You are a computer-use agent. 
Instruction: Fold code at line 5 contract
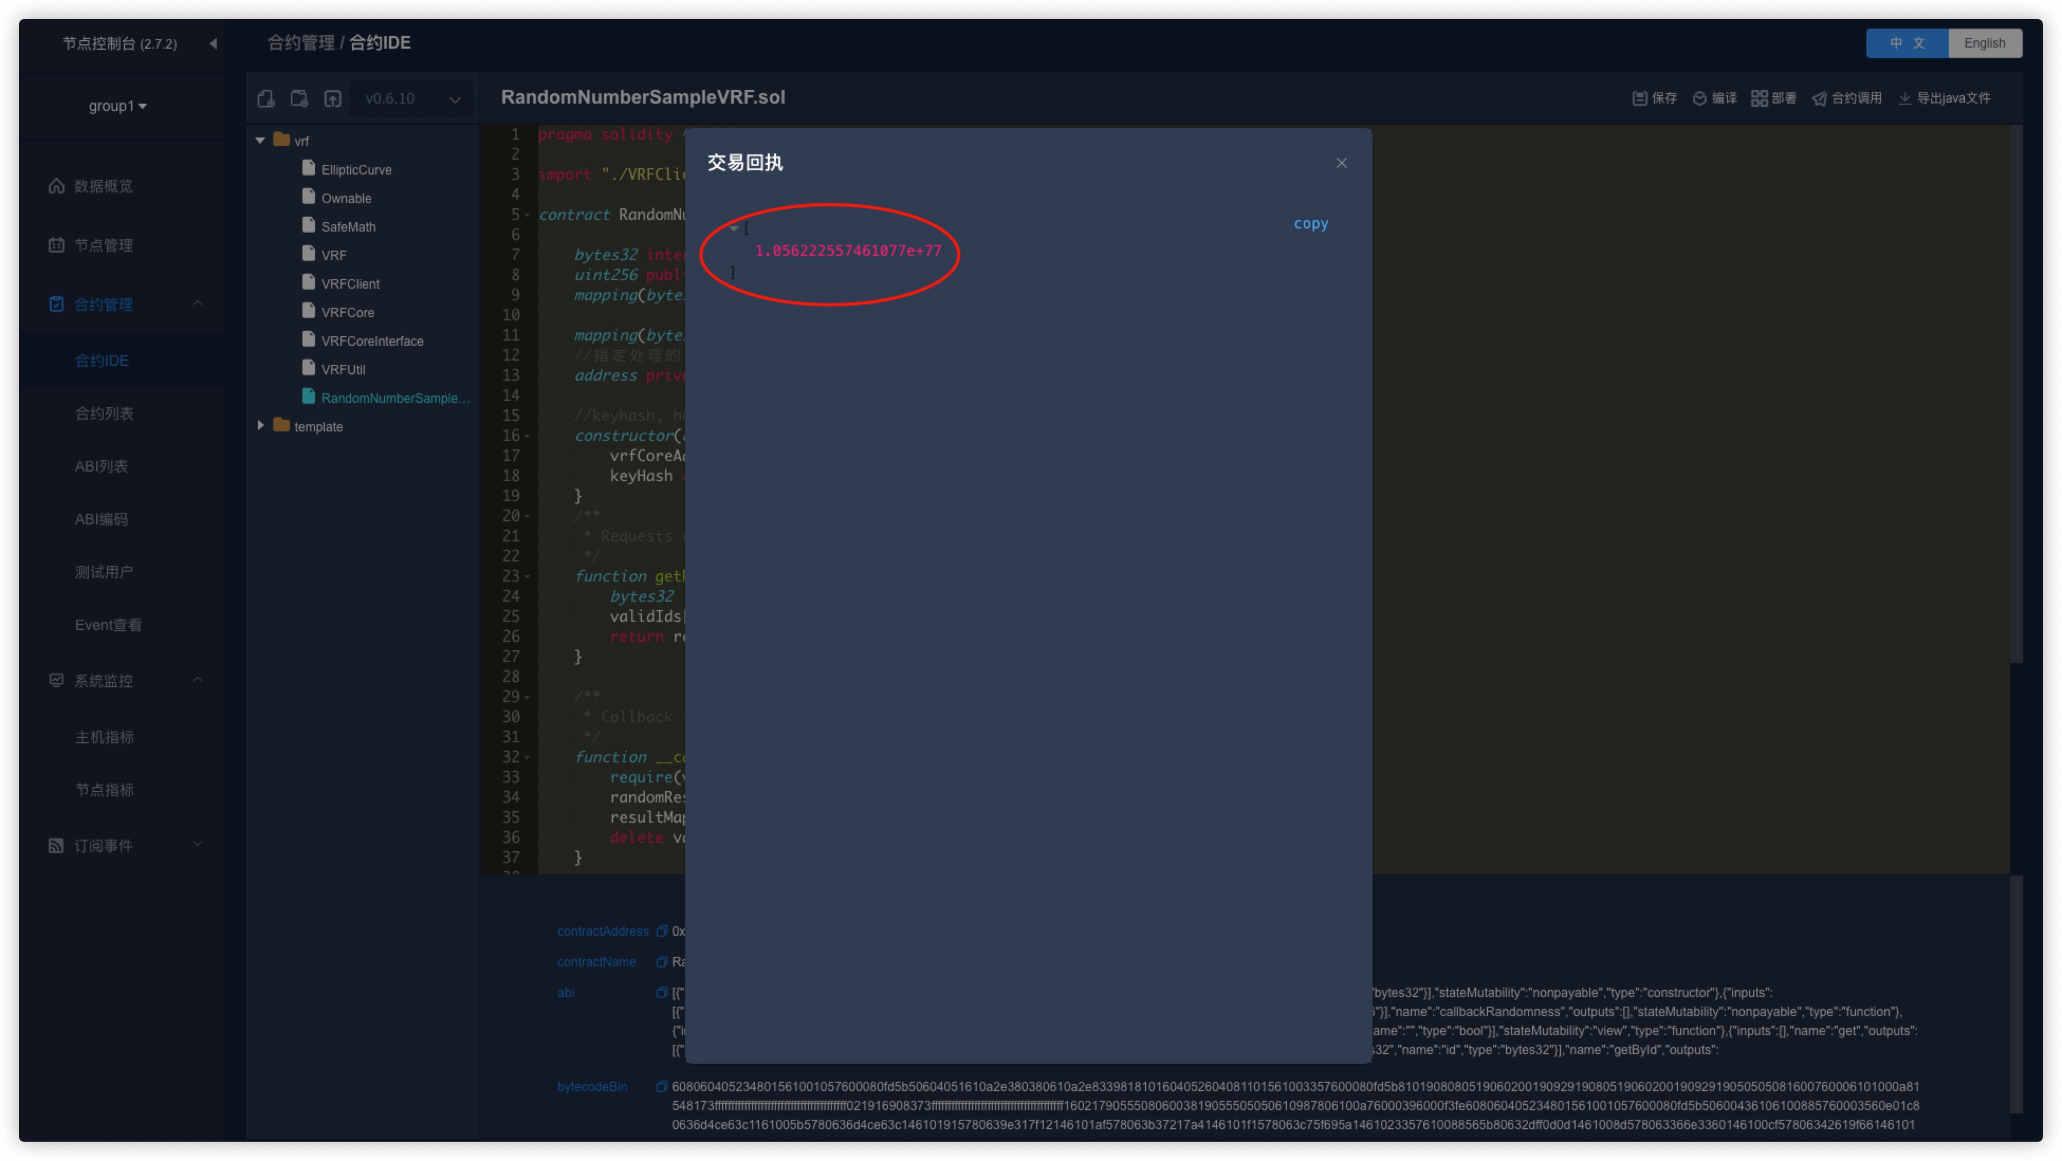(527, 215)
